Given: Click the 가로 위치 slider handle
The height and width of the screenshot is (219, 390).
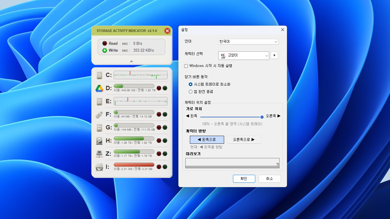Looking at the screenshot, I should tap(262, 117).
